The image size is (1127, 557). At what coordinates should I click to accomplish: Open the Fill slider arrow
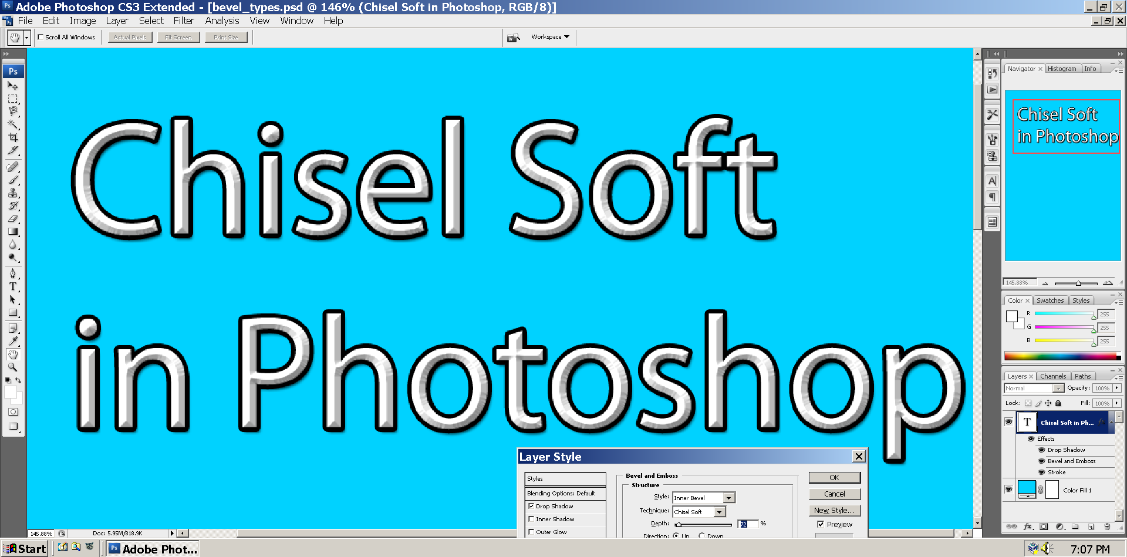pos(1116,403)
